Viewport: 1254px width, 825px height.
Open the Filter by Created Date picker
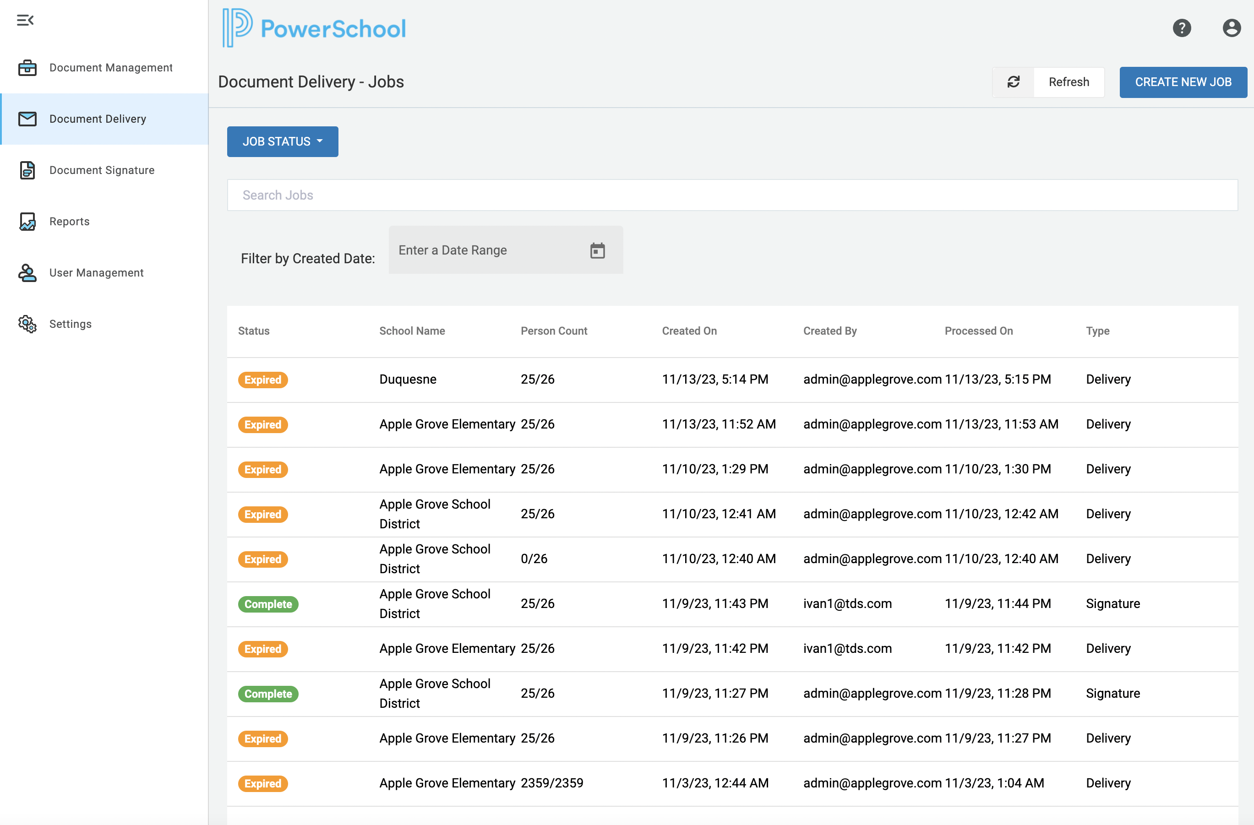pos(597,250)
